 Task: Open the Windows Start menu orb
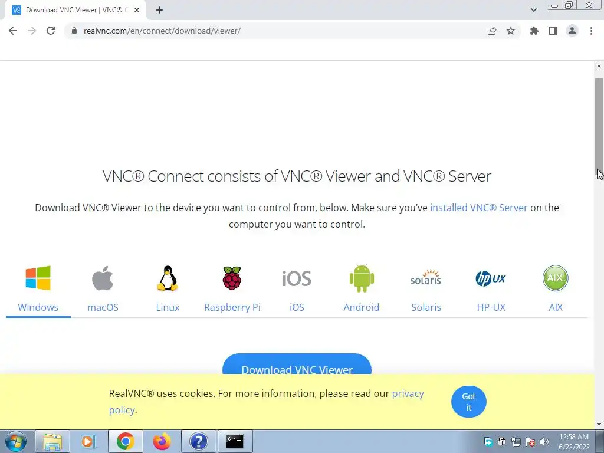pos(16,441)
